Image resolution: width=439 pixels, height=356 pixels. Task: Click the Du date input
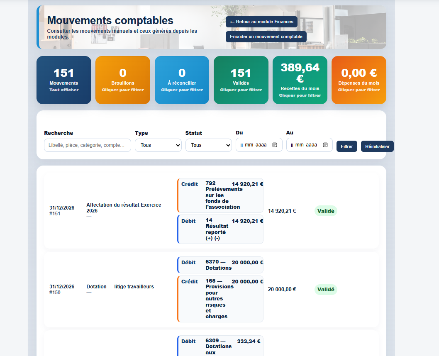point(259,145)
